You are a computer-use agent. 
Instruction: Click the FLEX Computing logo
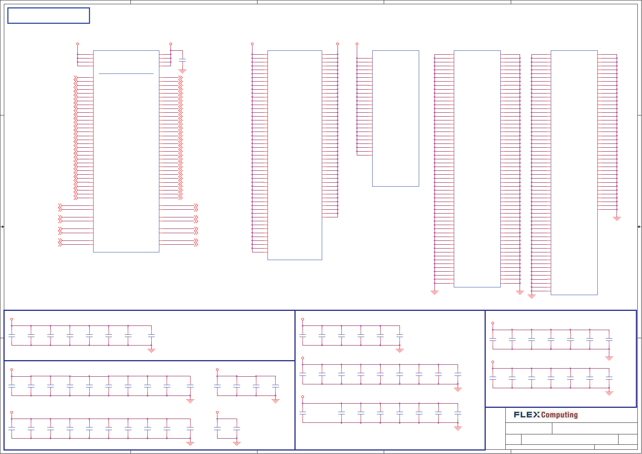coord(546,415)
